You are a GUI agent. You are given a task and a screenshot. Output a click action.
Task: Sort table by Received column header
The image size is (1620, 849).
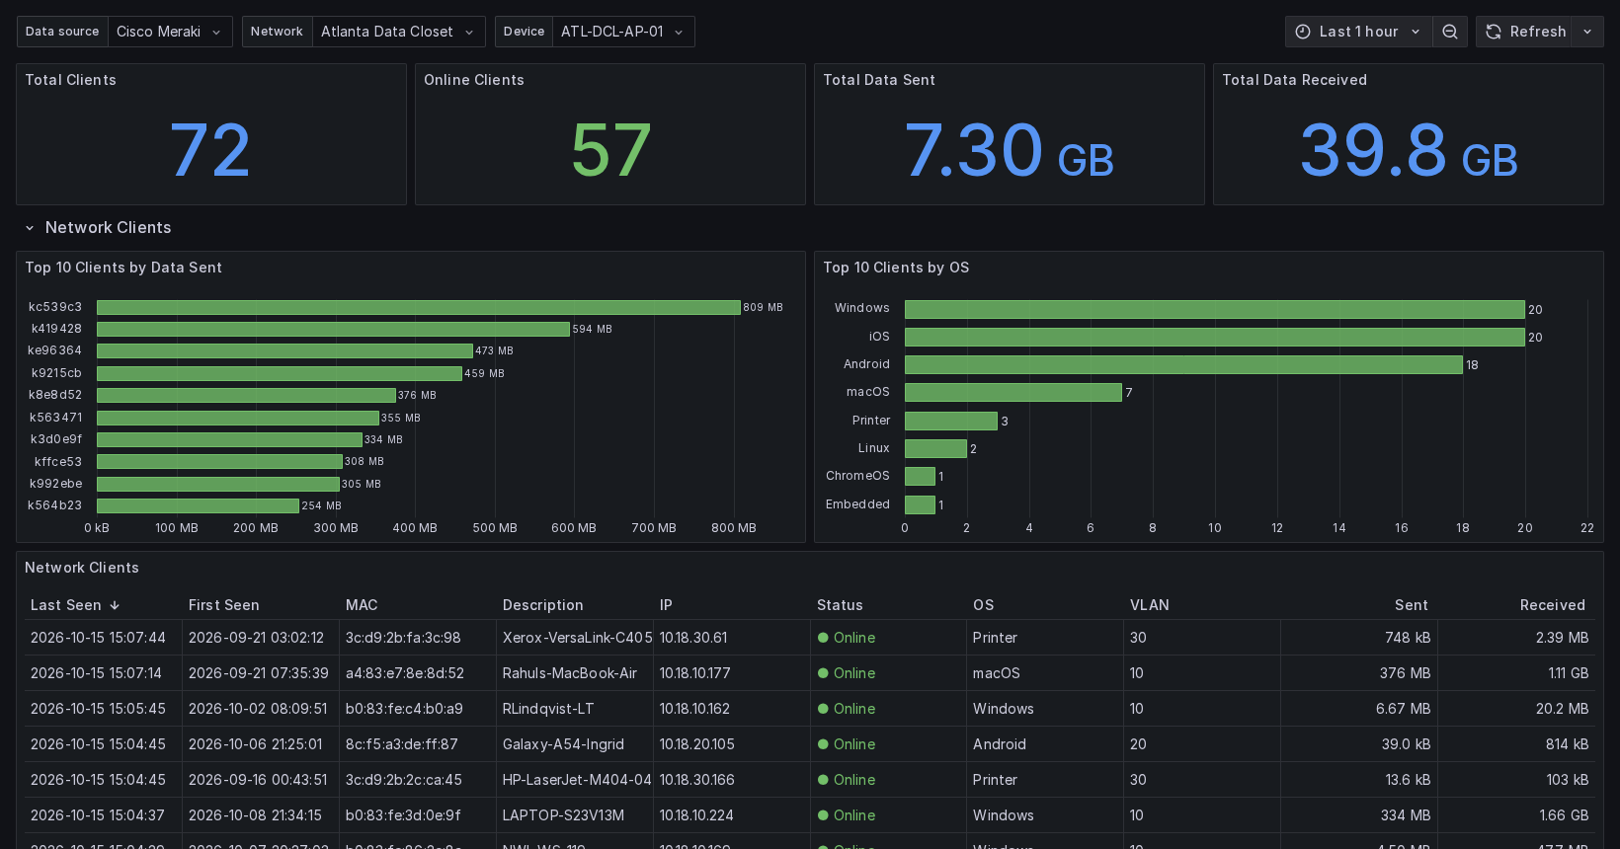1553,605
